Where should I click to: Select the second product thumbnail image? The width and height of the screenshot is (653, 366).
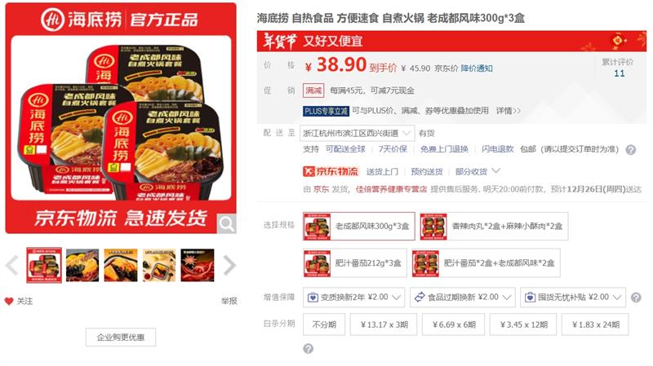[x=82, y=266]
